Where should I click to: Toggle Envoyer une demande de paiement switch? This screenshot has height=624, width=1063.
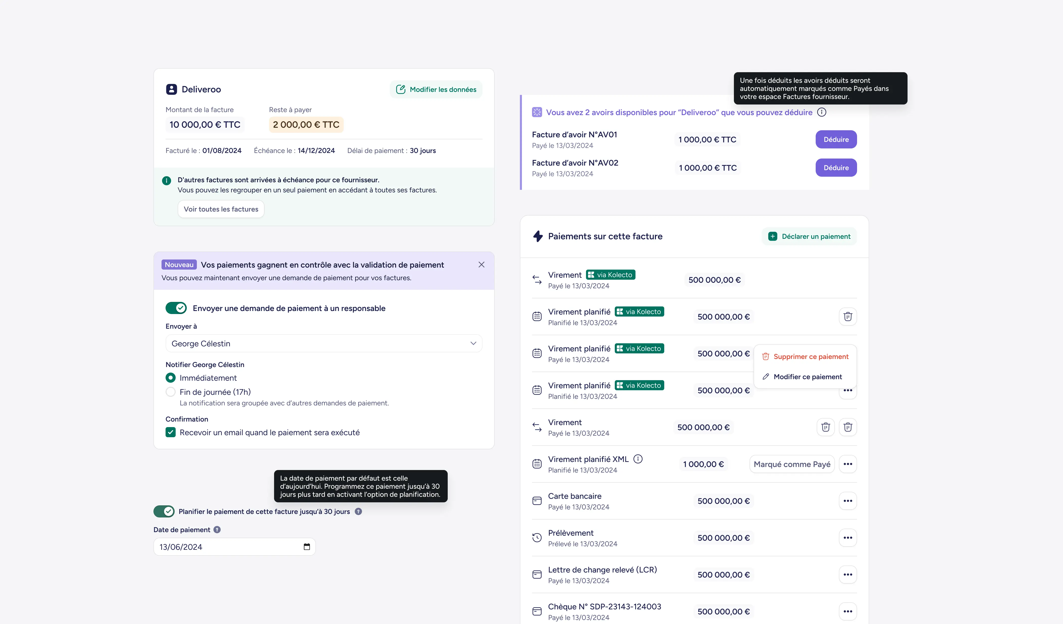(x=176, y=308)
